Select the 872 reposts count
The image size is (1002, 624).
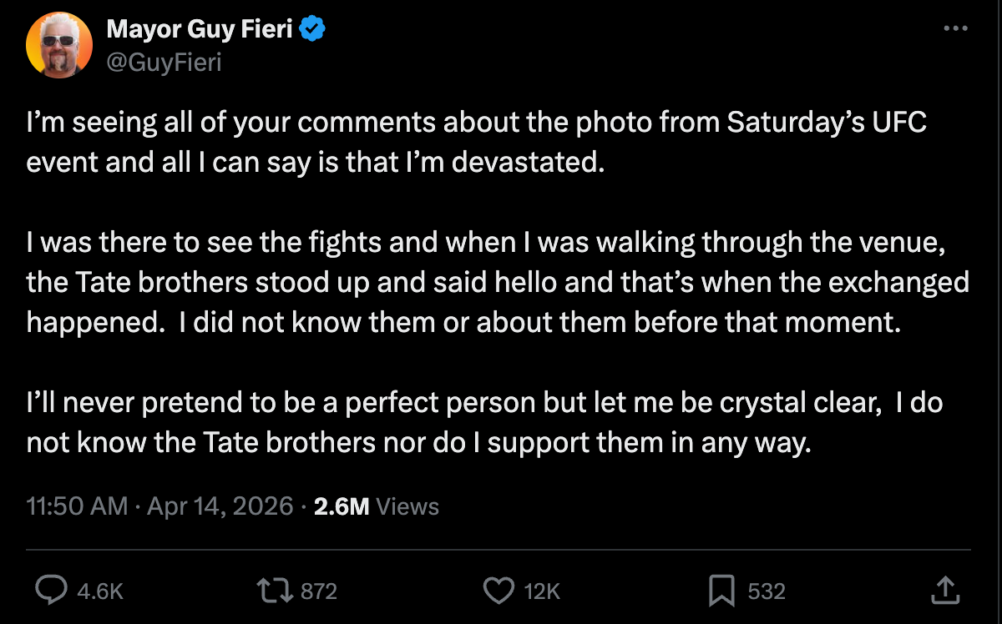pos(319,591)
